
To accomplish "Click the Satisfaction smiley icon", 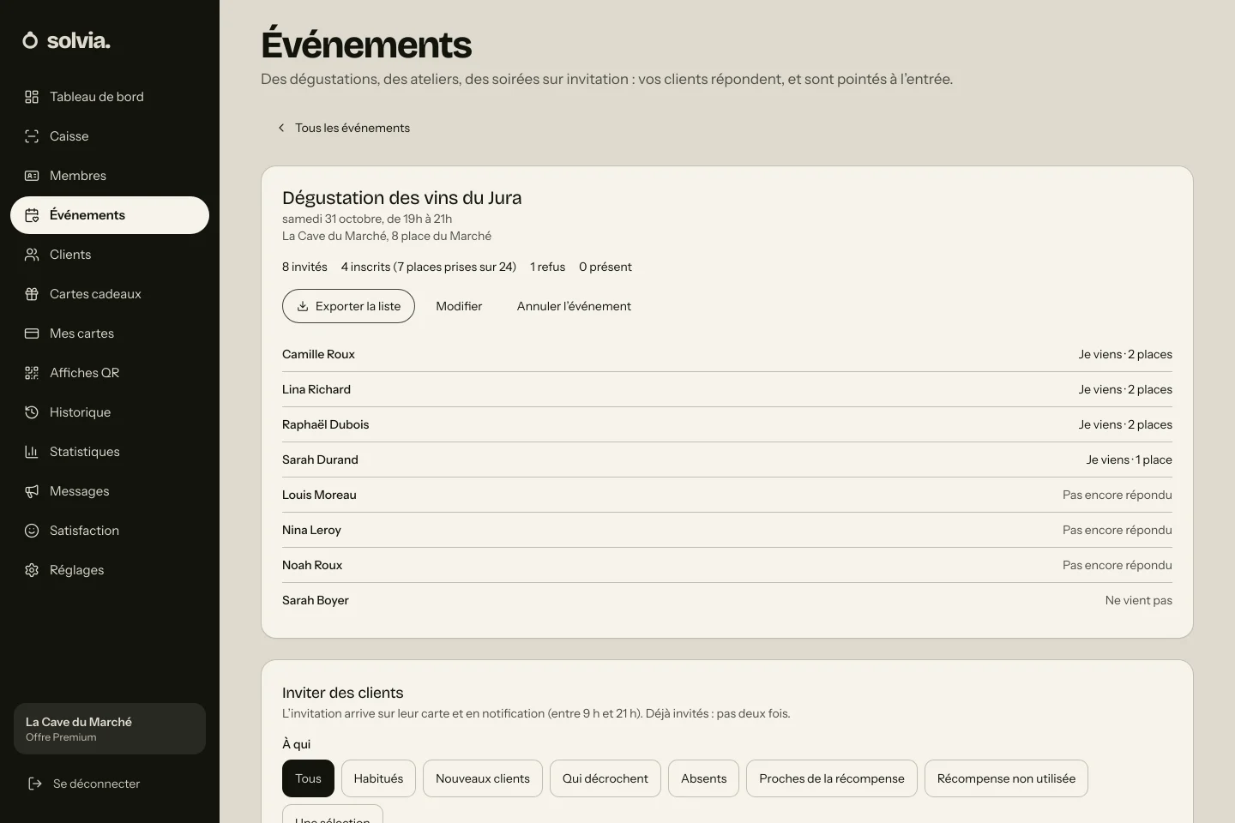I will 32,531.
